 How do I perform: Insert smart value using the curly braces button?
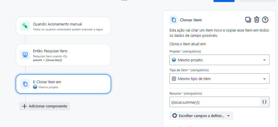pos(264,102)
